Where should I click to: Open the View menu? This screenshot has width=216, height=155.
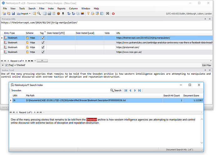pyautogui.click(x=13, y=8)
